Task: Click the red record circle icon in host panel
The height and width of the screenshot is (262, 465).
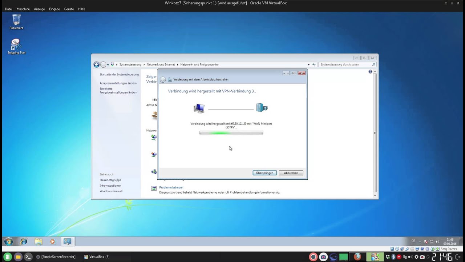Action: click(313, 257)
